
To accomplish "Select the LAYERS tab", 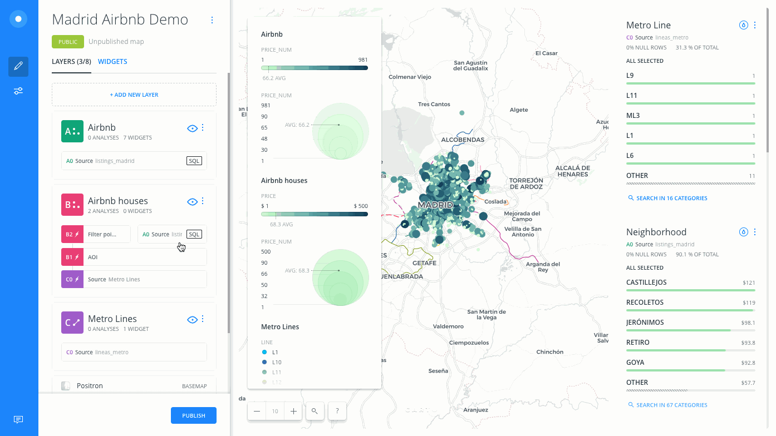I will click(x=71, y=61).
